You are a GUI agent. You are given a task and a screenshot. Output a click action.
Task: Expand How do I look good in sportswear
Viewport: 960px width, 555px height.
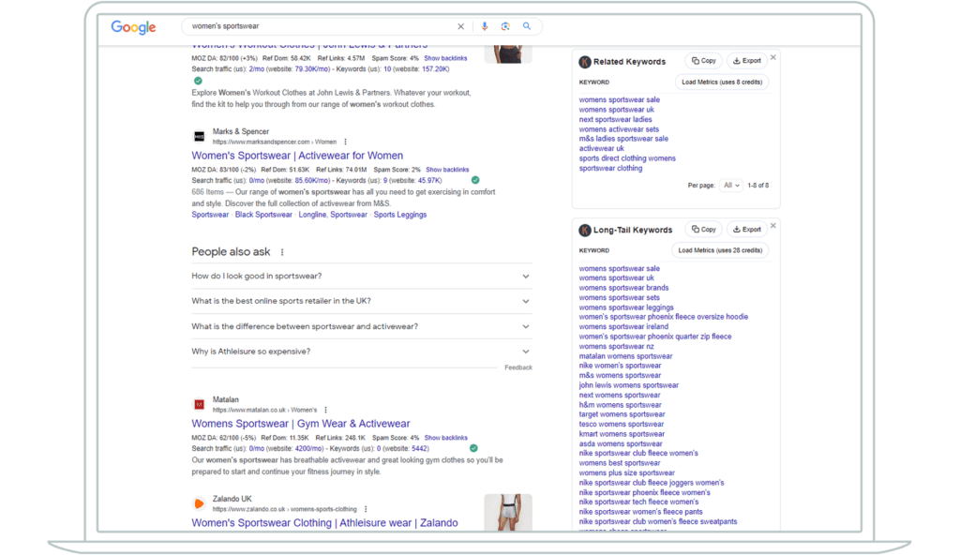tap(361, 277)
